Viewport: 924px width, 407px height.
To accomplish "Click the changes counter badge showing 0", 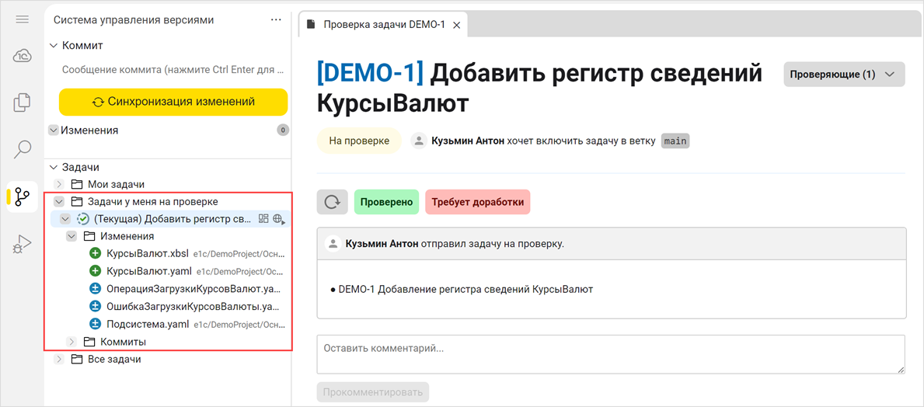I will (283, 130).
